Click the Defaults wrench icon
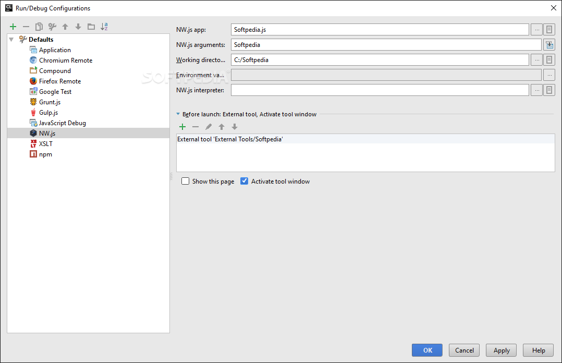This screenshot has width=562, height=363. [23, 39]
